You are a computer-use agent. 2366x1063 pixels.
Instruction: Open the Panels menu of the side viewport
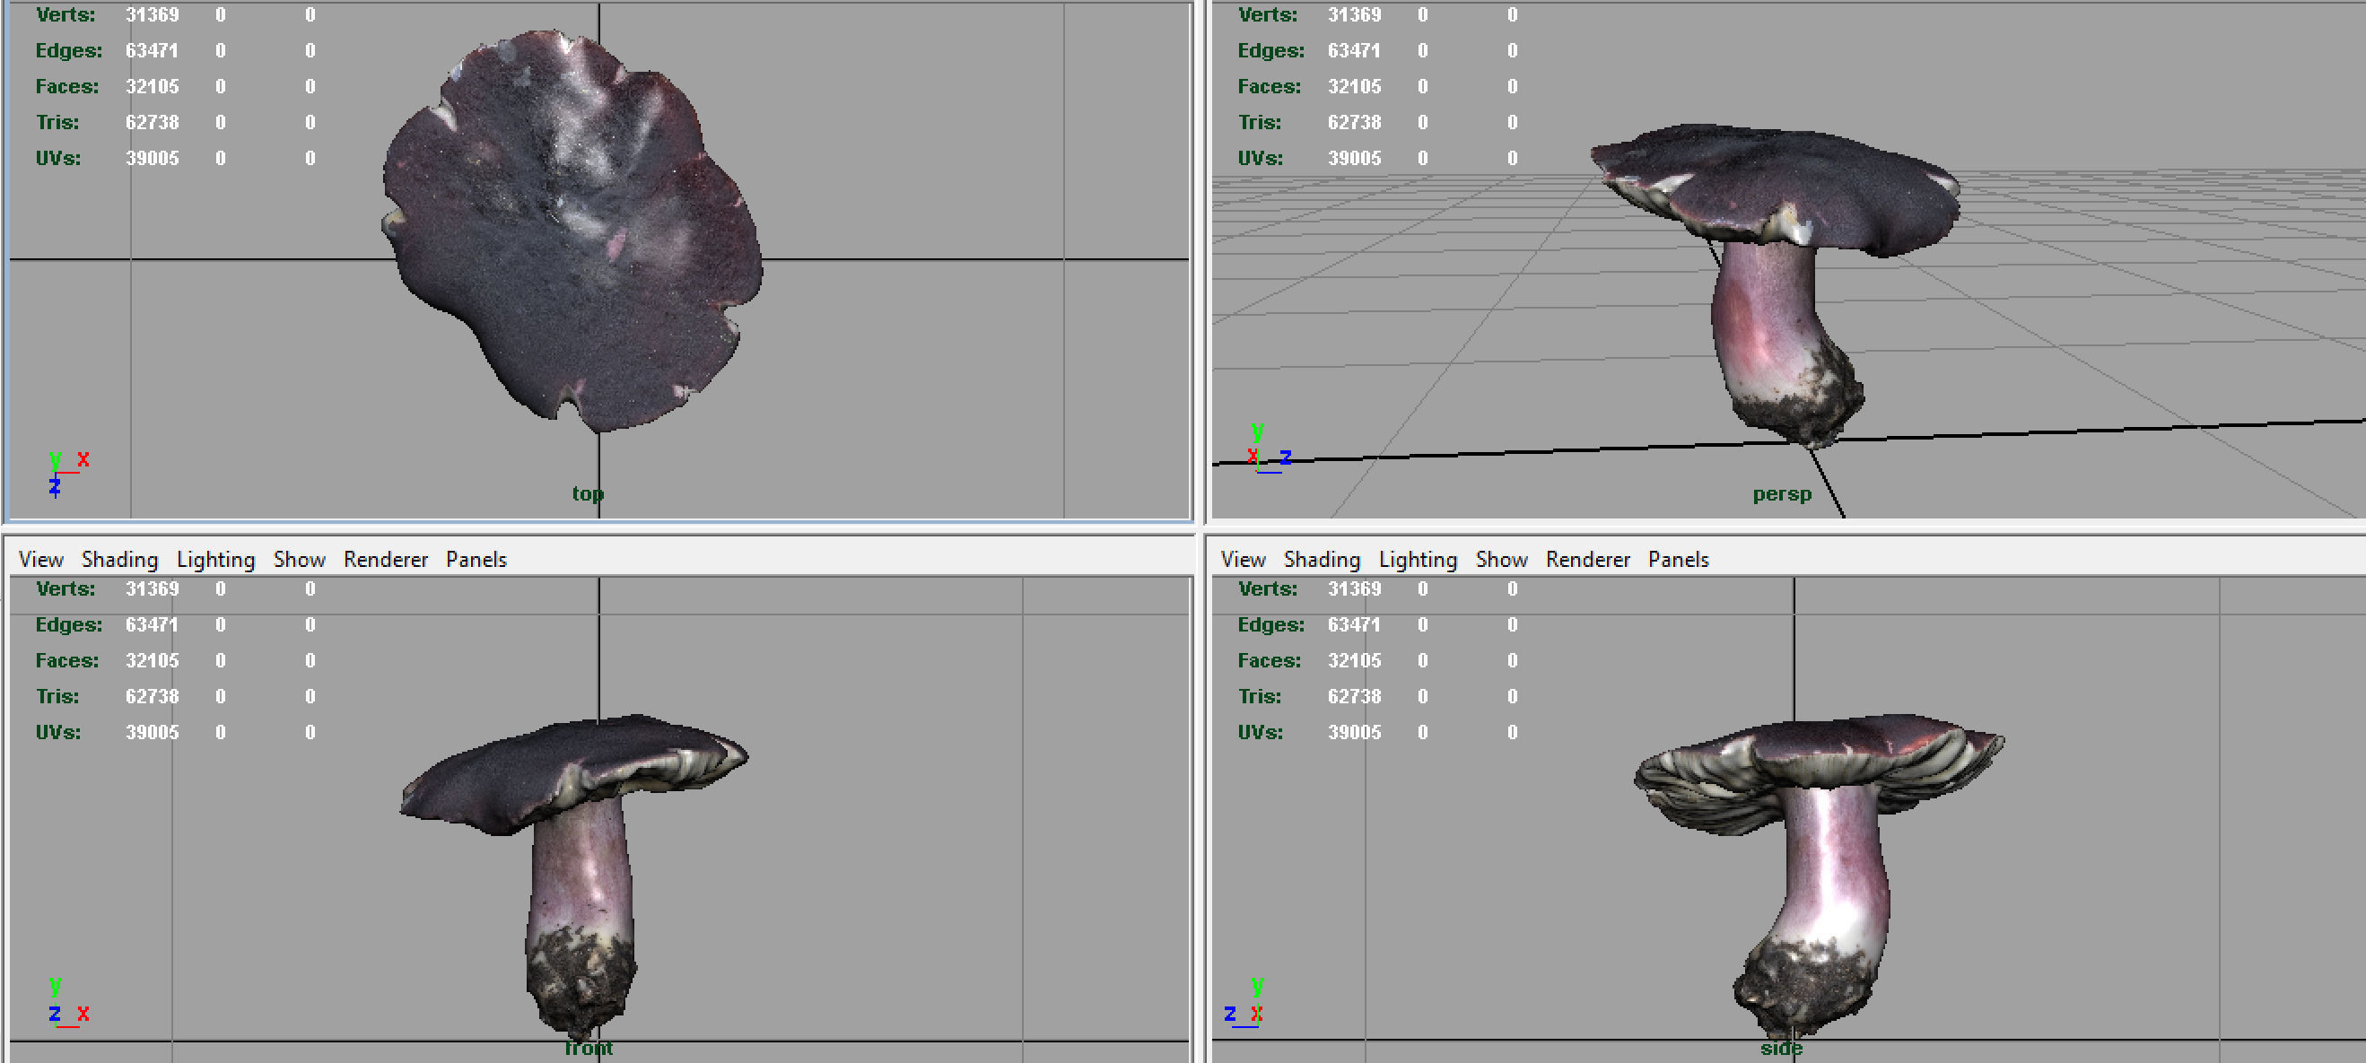[1678, 559]
